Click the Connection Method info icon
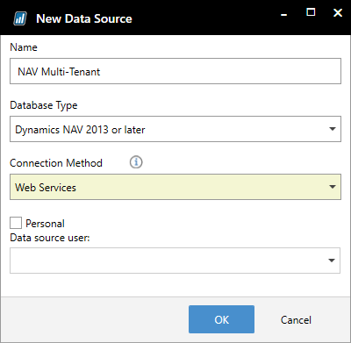351x343 pixels. click(x=136, y=162)
